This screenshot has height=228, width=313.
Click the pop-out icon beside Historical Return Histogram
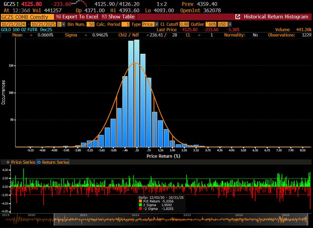238,17
